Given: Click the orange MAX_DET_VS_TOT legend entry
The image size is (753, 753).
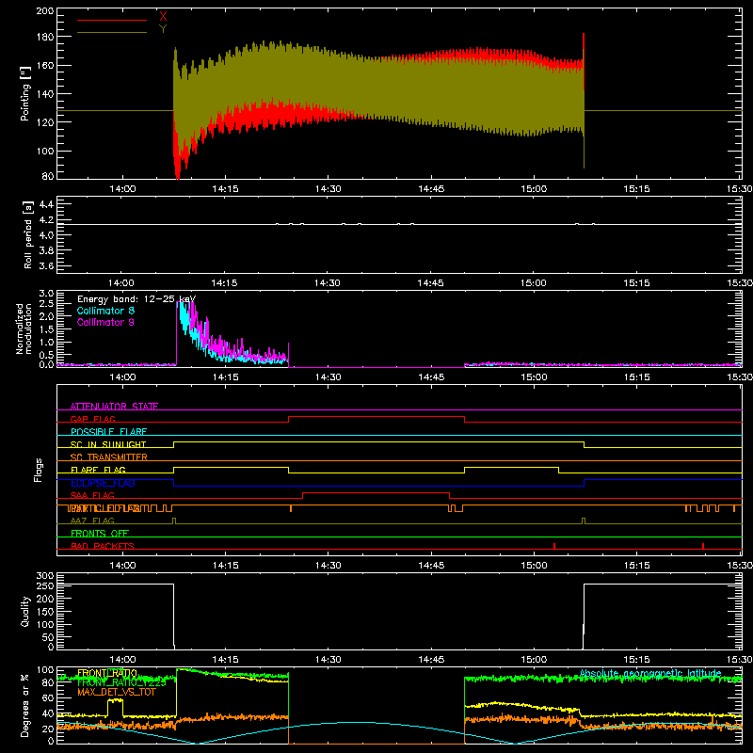Looking at the screenshot, I should coord(117,692).
